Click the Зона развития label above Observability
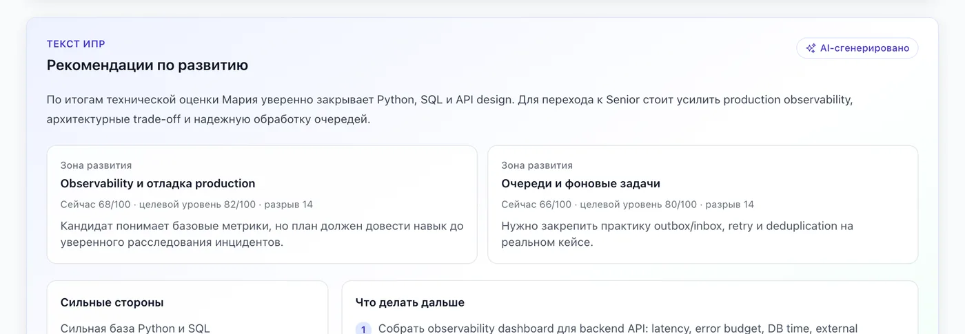The height and width of the screenshot is (334, 965). pyautogui.click(x=96, y=165)
